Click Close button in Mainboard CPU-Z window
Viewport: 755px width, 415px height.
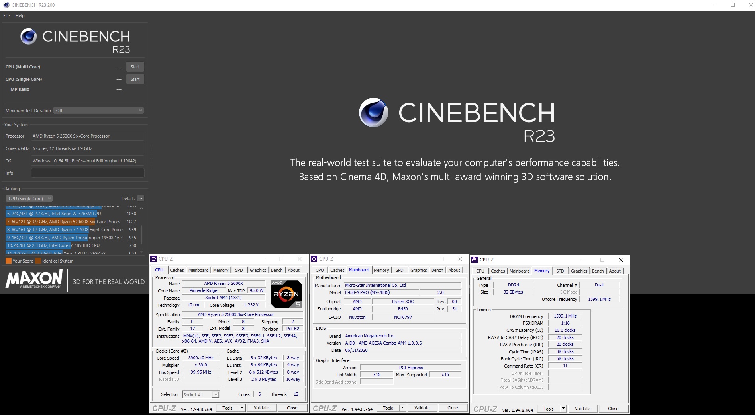click(453, 408)
